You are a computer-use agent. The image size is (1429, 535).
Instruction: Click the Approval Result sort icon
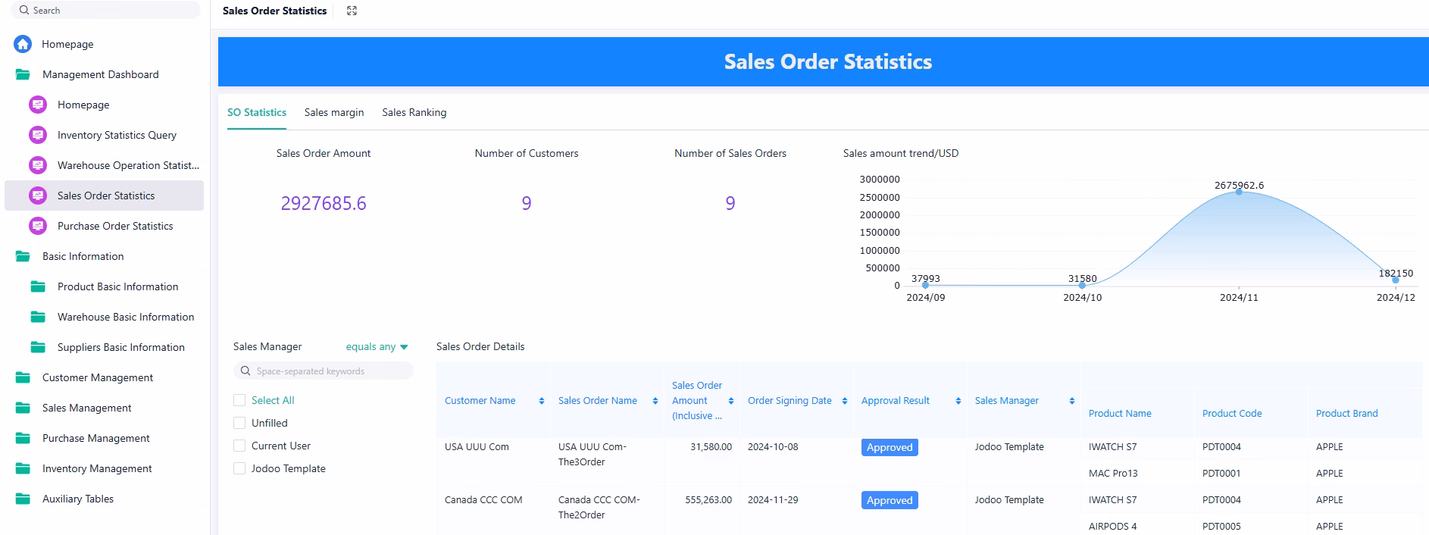click(958, 401)
